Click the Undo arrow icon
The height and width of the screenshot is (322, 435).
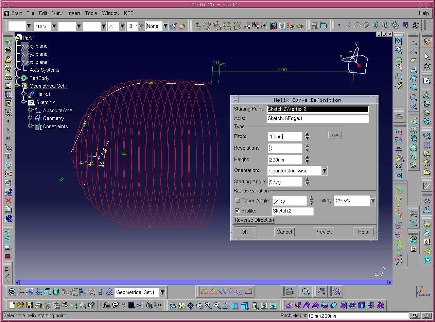[74, 305]
